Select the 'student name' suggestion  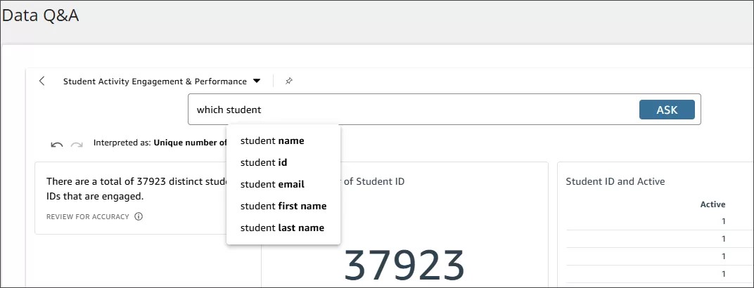coord(272,140)
